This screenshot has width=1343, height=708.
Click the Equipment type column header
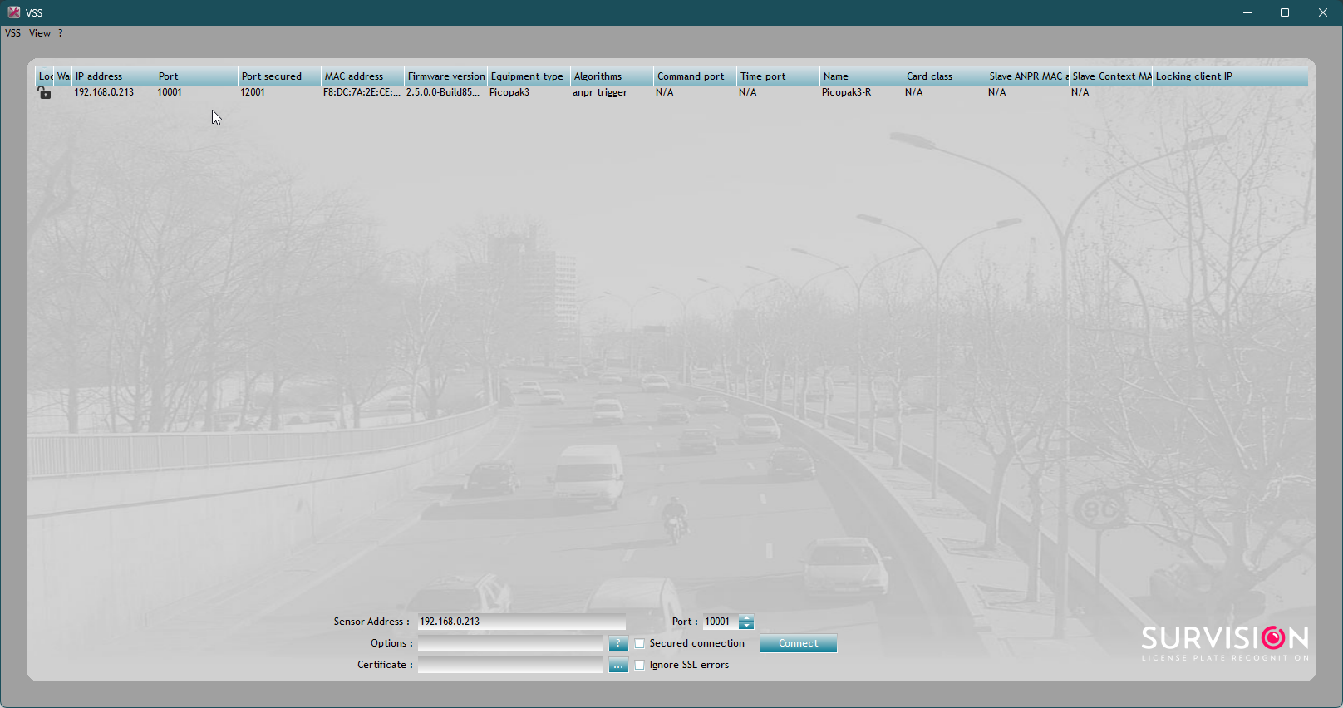[x=529, y=76]
